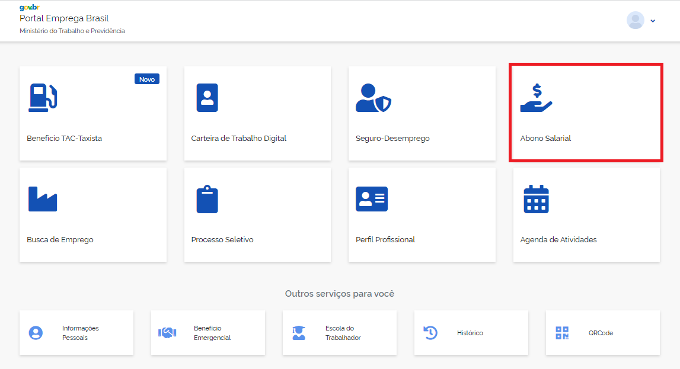Click the person-with-shield icon for Seguro-Desemprego

tap(373, 98)
